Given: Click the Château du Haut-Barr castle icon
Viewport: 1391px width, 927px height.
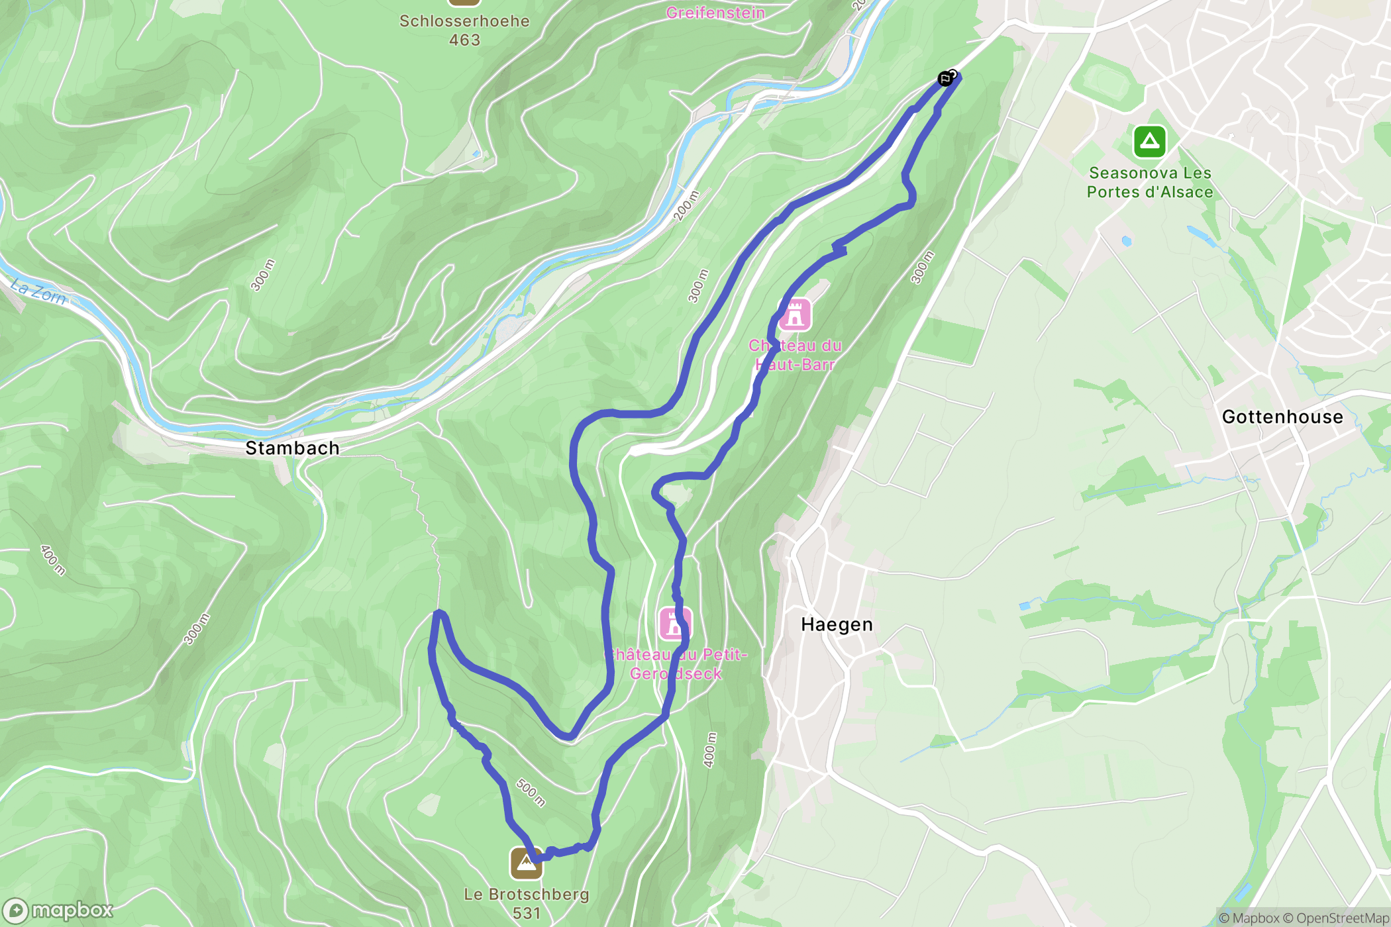Looking at the screenshot, I should [795, 314].
